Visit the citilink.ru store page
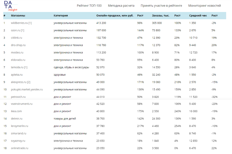 pyautogui.click(x=16, y=37)
